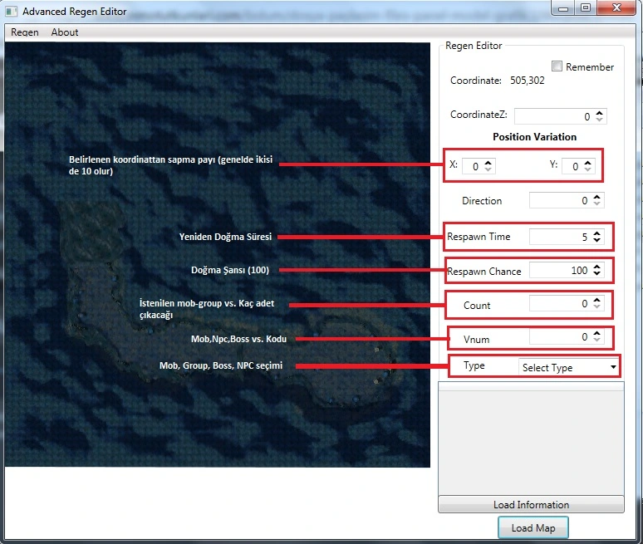Open the About menu

tap(65, 32)
